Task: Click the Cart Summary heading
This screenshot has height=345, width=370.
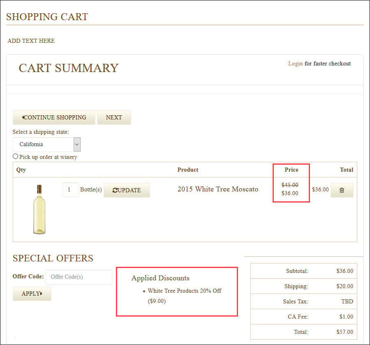Action: [68, 68]
